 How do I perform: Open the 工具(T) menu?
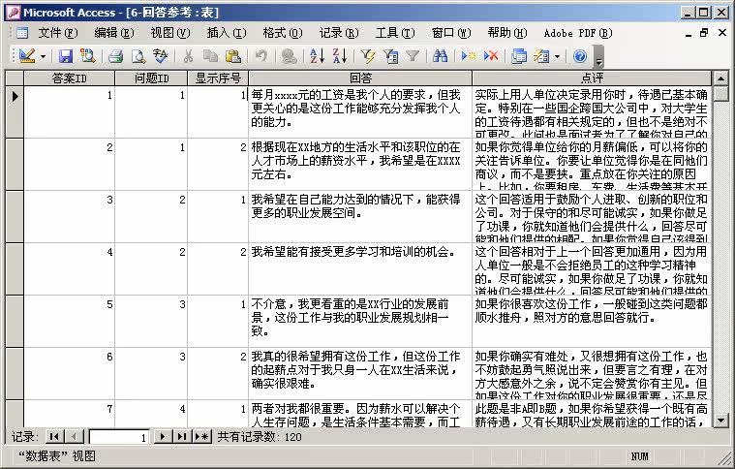click(x=395, y=33)
